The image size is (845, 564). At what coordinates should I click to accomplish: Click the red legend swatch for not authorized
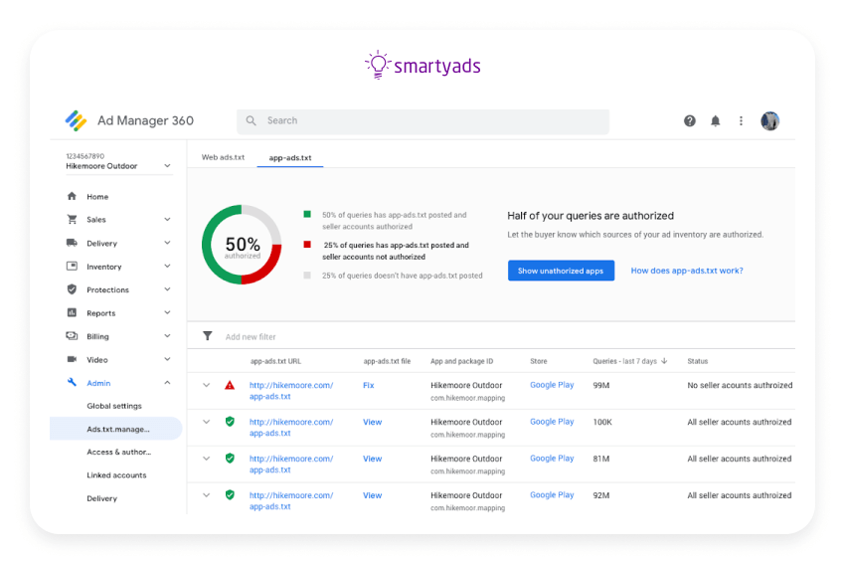coord(307,245)
